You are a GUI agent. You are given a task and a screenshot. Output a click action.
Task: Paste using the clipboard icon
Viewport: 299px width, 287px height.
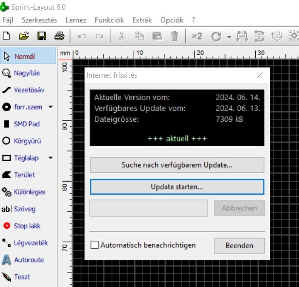(x=157, y=36)
